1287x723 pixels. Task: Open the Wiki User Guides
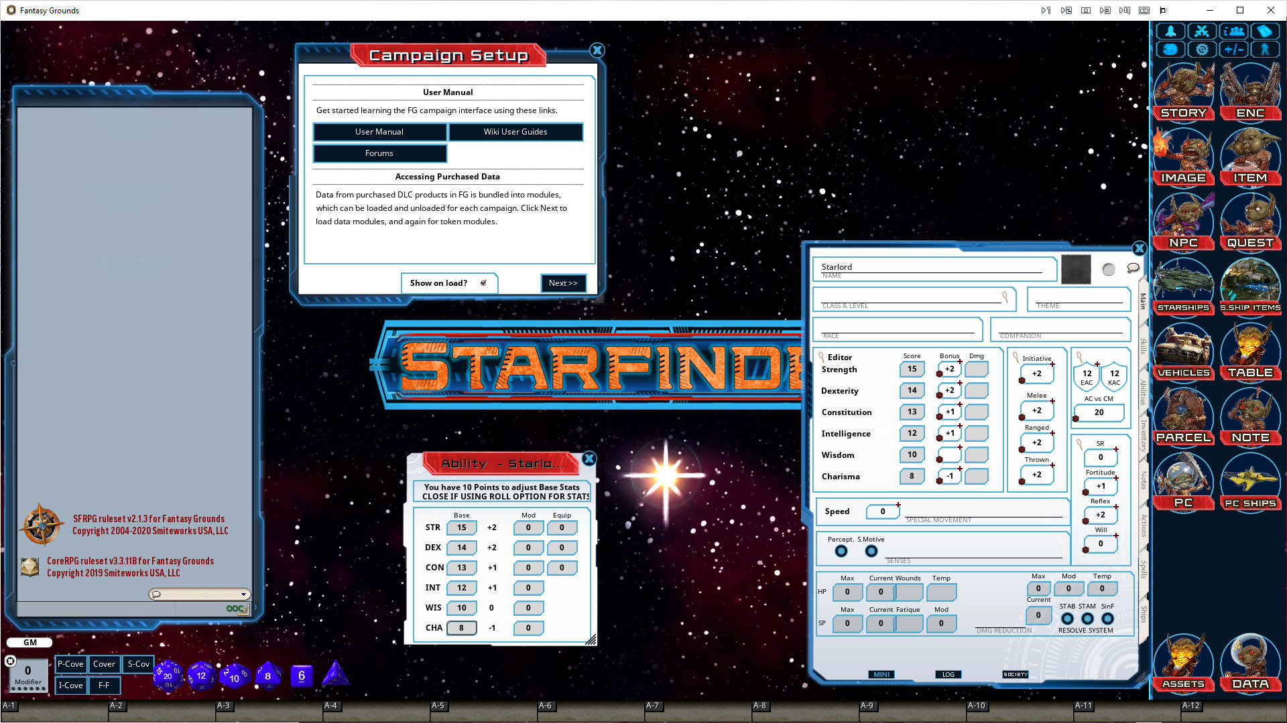pyautogui.click(x=515, y=132)
